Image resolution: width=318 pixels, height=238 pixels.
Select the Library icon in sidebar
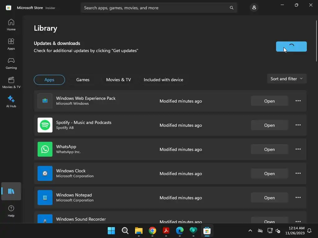[11, 191]
